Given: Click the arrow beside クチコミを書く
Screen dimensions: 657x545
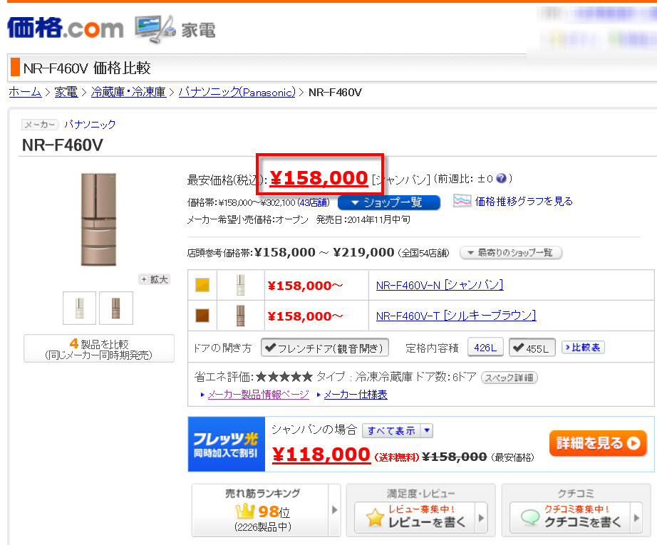Looking at the screenshot, I should (636, 518).
